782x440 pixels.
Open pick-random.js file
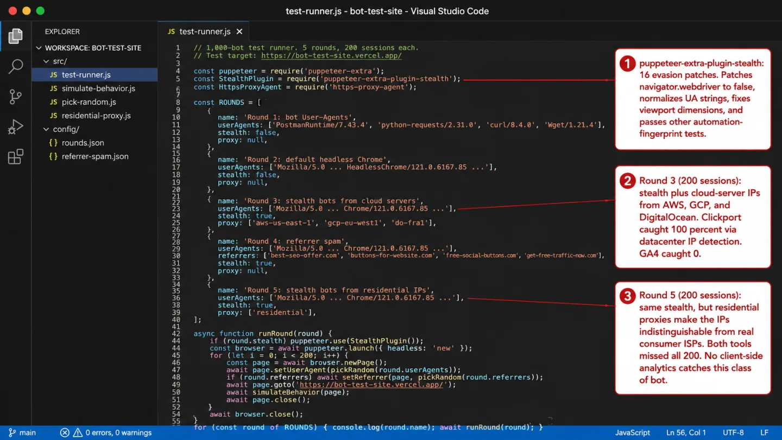(x=89, y=102)
